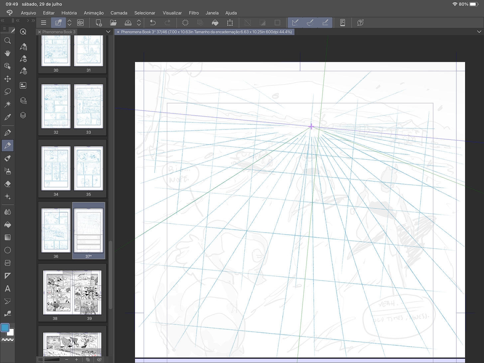Select the Figure ellipse tool
Image resolution: width=484 pixels, height=363 pixels.
point(7,250)
